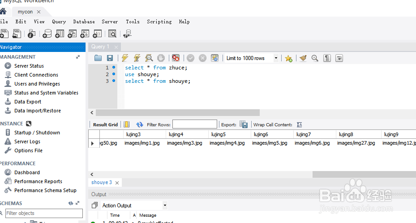Open the Edit menu
This screenshot has width=416, height=223.
(21, 22)
